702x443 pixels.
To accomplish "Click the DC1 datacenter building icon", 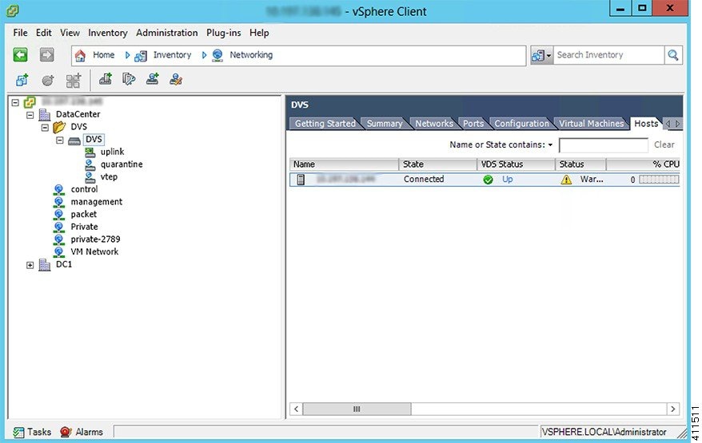I will [x=44, y=265].
